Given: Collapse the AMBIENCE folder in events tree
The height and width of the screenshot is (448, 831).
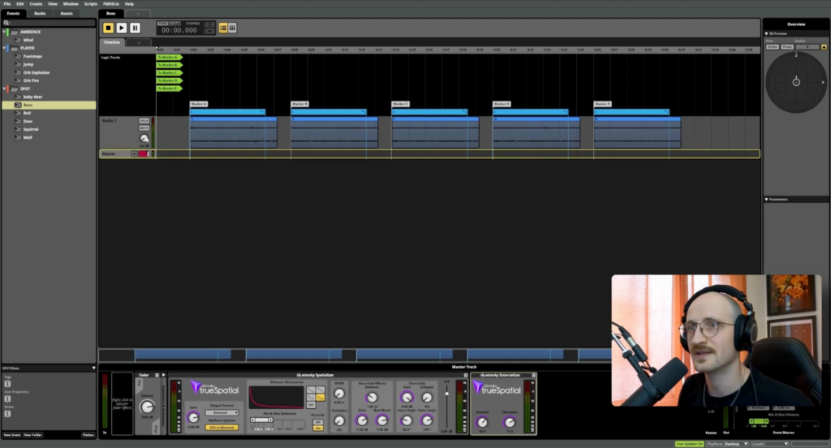Looking at the screenshot, I should click(4, 32).
